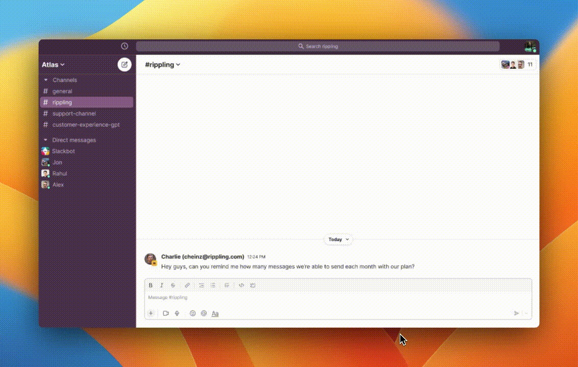Open your profile avatar menu
578x367 pixels.
(x=530, y=46)
